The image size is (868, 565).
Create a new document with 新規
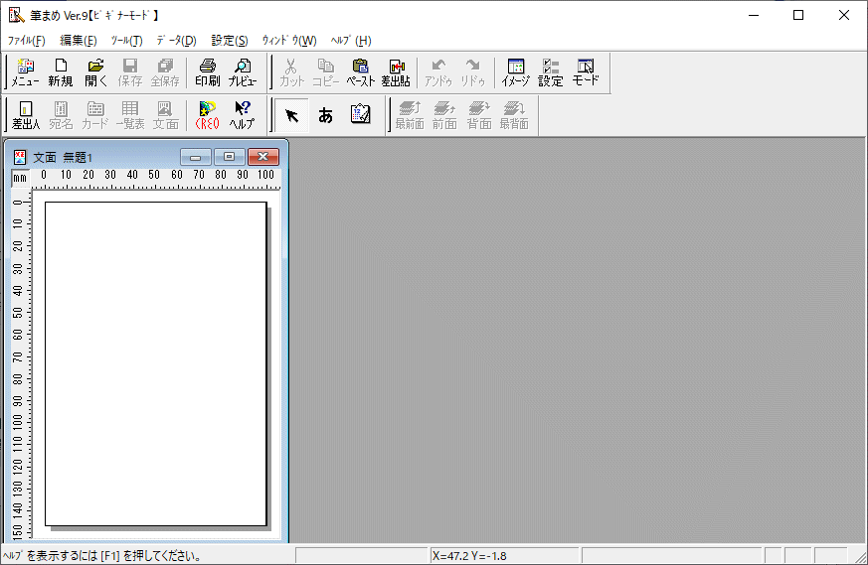tap(61, 72)
